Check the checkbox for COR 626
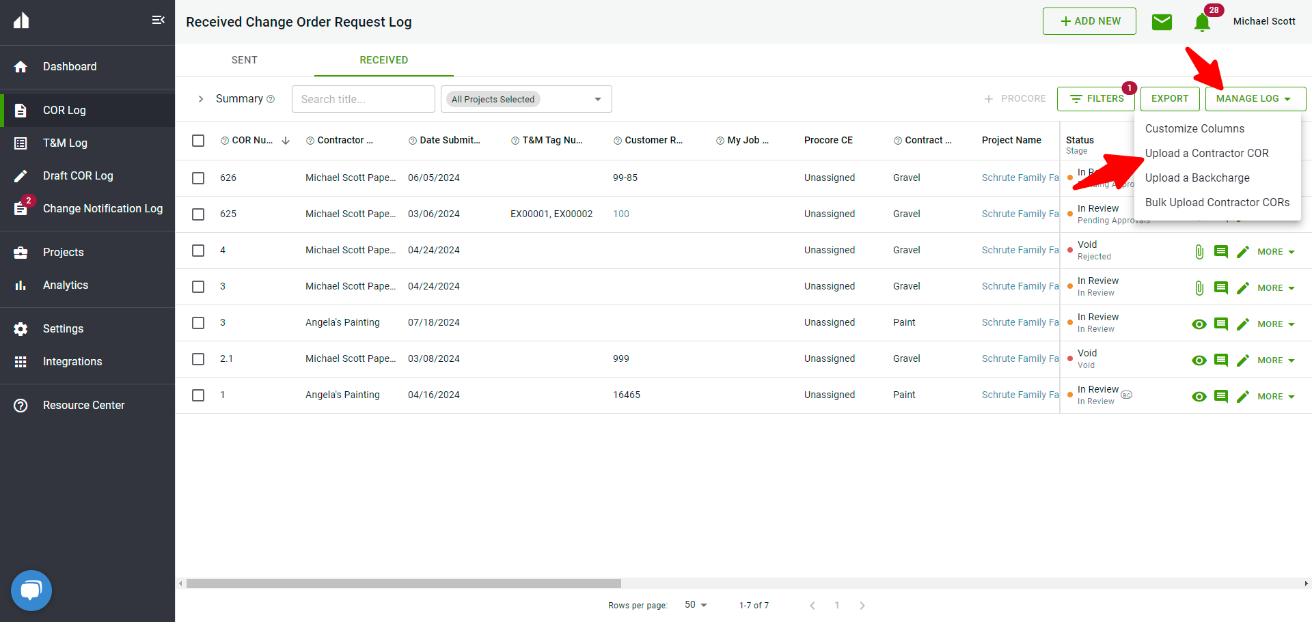Image resolution: width=1312 pixels, height=622 pixels. [x=198, y=178]
